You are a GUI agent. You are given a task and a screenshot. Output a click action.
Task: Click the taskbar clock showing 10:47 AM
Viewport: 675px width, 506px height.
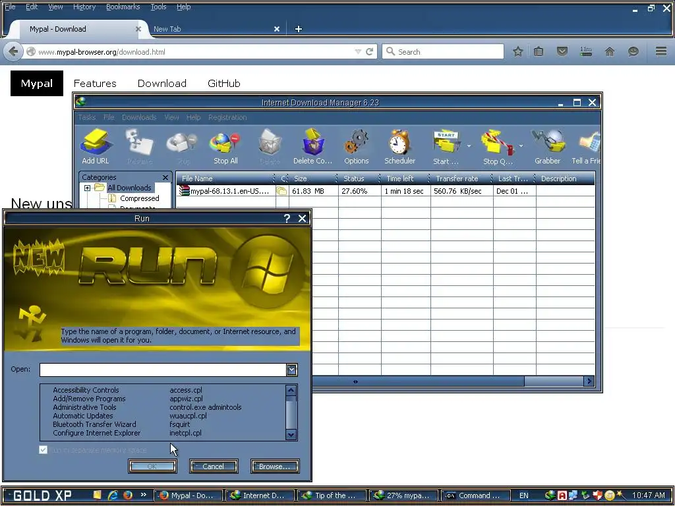point(649,495)
